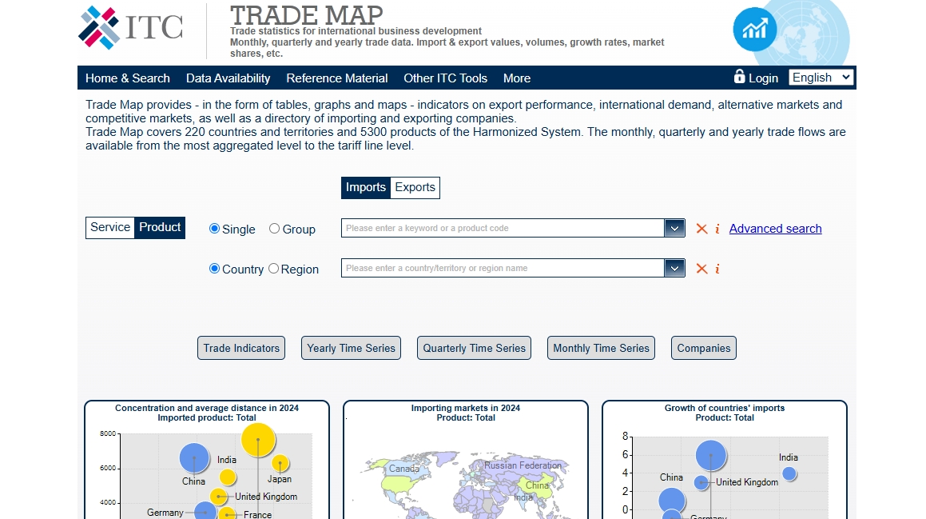Open the Importing markets 2024 world map
The height and width of the screenshot is (519, 926).
click(466, 484)
